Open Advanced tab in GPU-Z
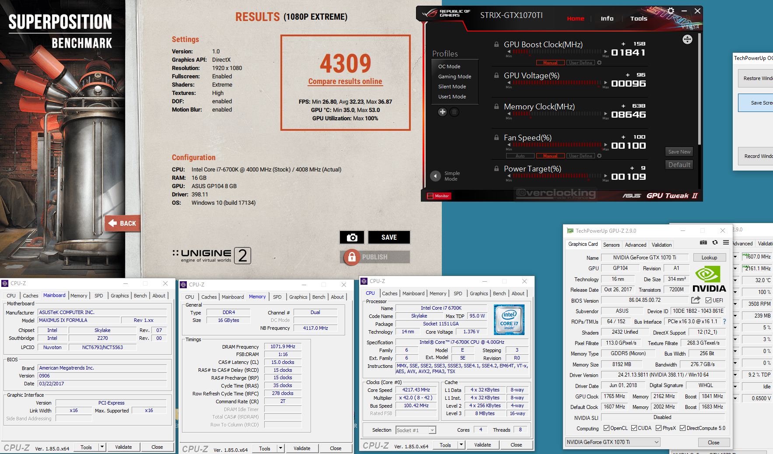 (635, 245)
